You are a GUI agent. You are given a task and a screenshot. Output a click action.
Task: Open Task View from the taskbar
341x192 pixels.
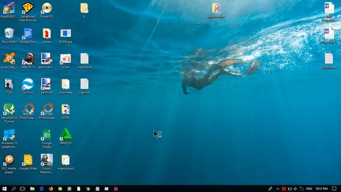(22, 188)
